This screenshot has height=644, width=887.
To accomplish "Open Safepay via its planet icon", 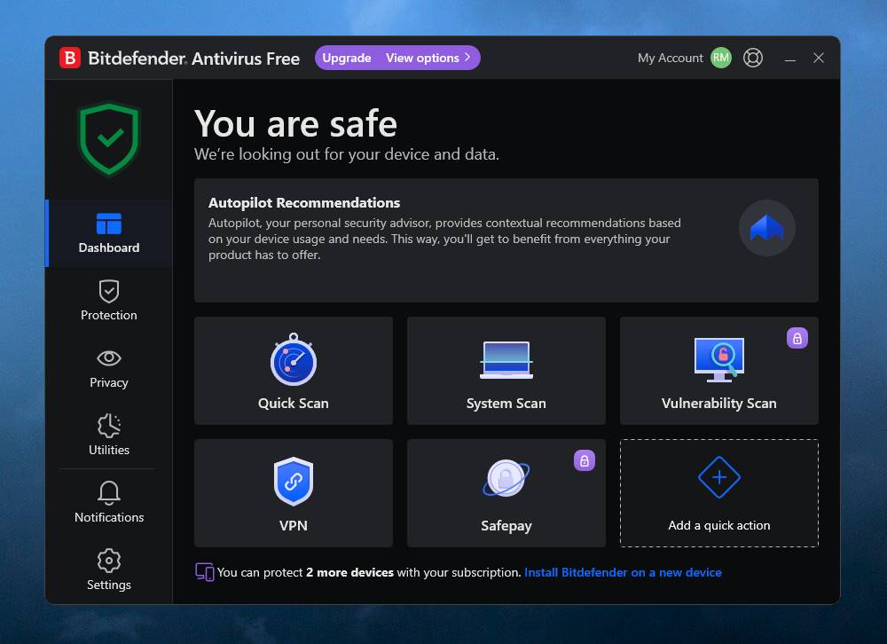I will [506, 478].
